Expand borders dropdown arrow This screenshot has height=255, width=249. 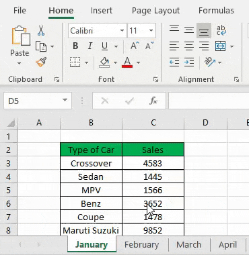pyautogui.click(x=86, y=62)
